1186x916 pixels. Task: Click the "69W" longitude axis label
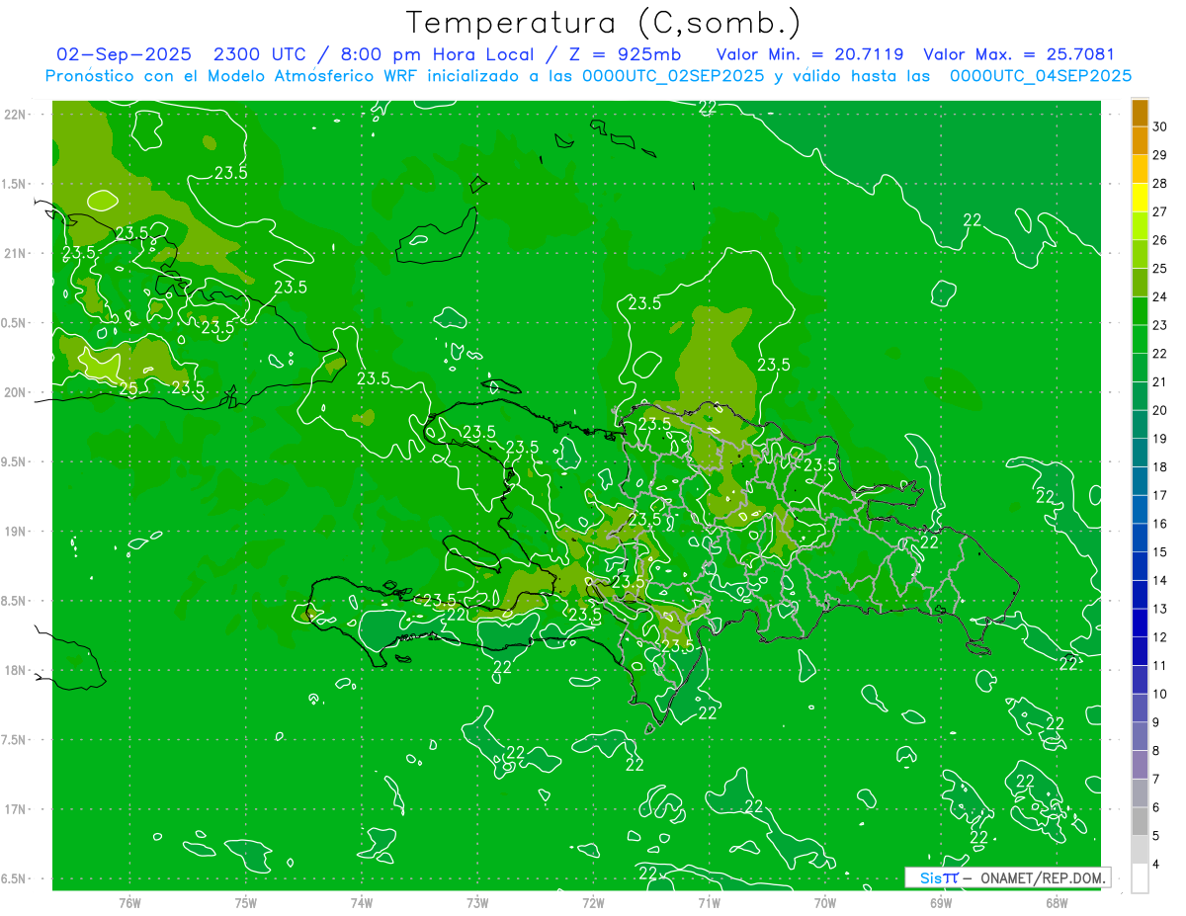pos(941,904)
